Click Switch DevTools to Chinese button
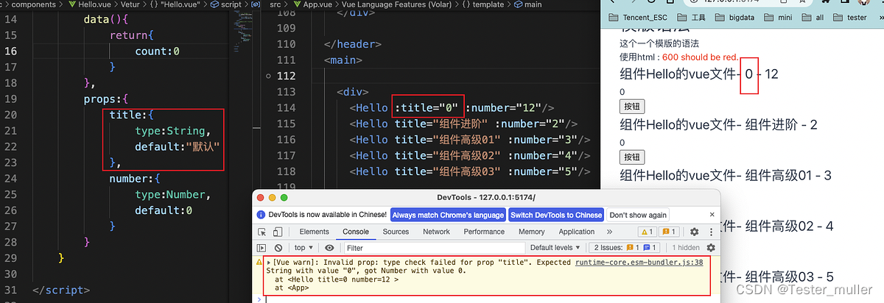This screenshot has width=884, height=303. tap(556, 215)
